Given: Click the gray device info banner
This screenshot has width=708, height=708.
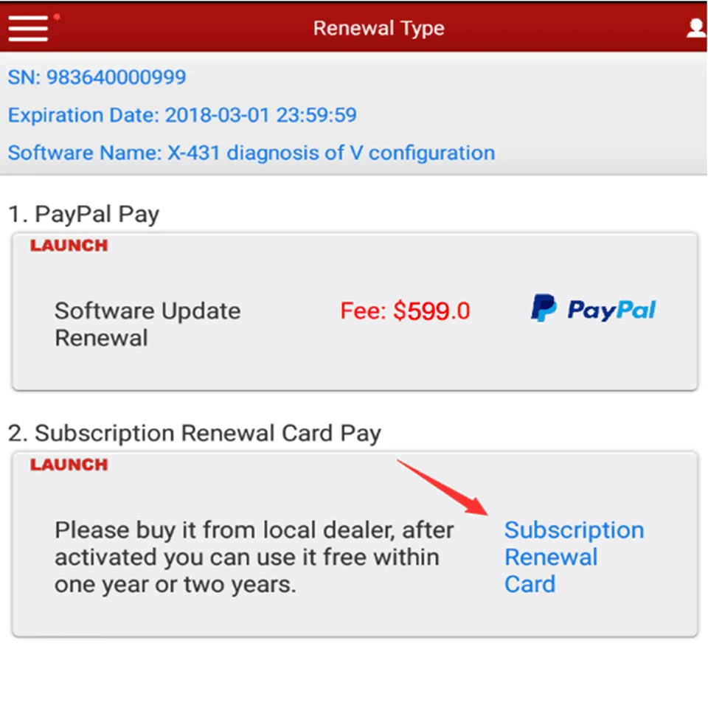Looking at the screenshot, I should tap(353, 114).
